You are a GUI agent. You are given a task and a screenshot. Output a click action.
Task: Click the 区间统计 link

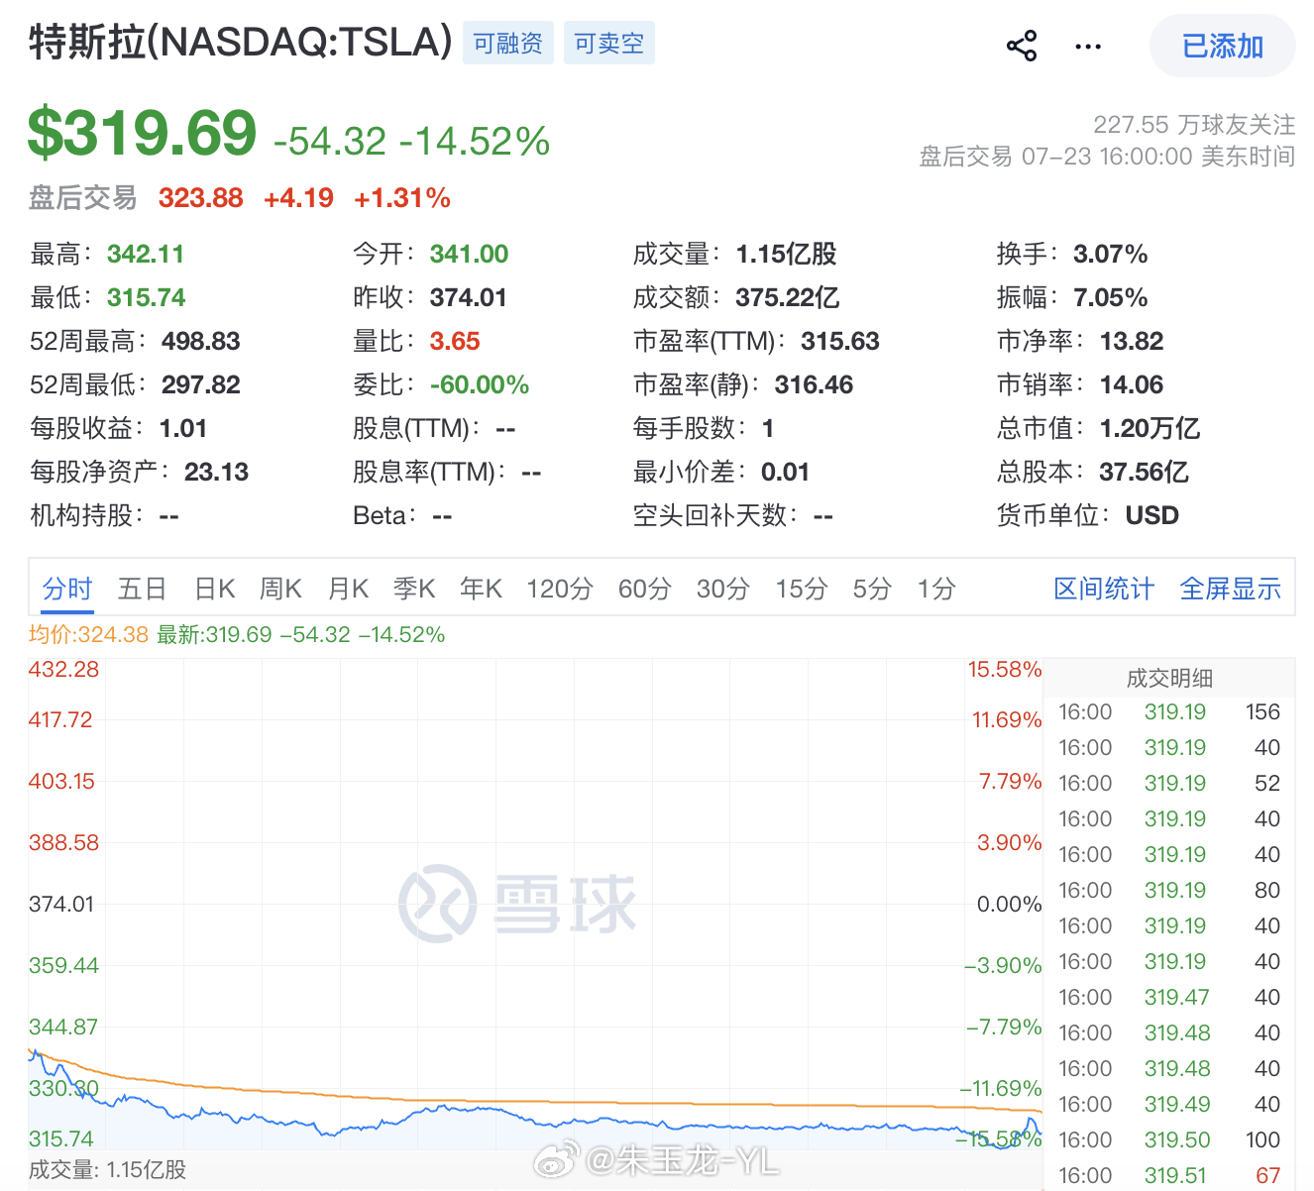tap(1104, 589)
